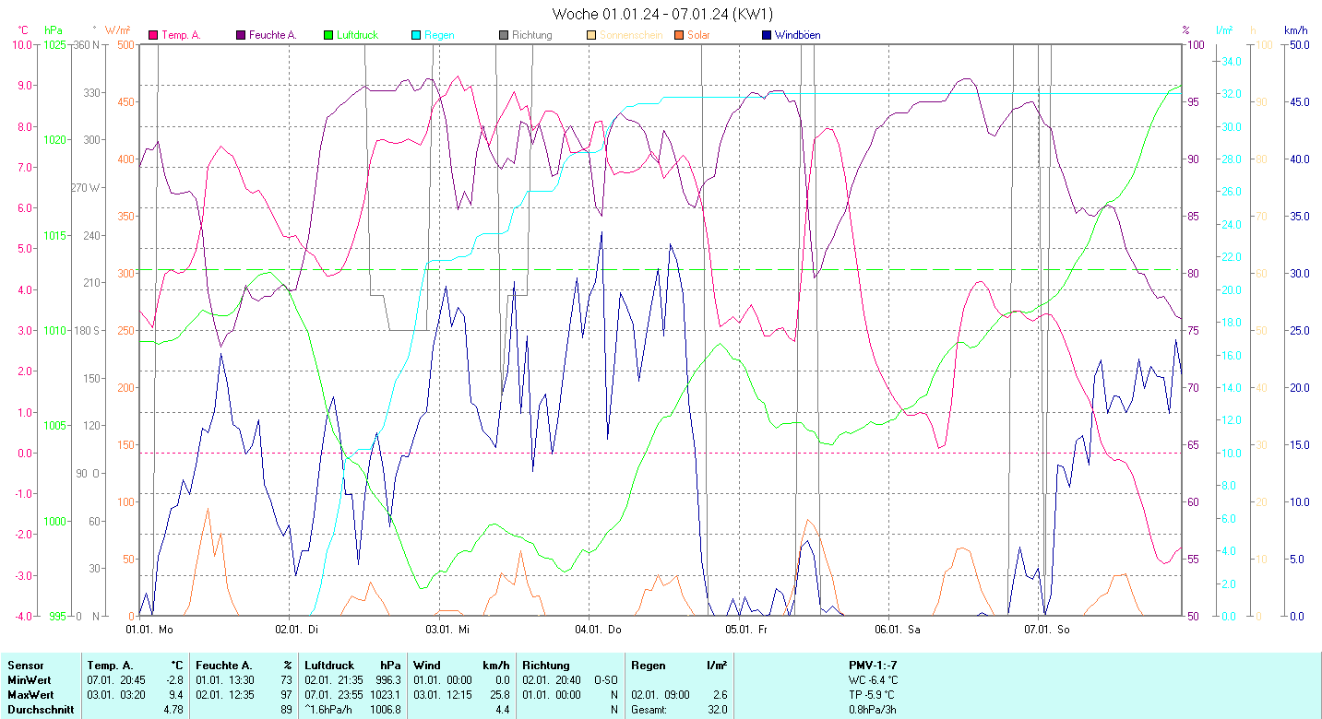Image resolution: width=1322 pixels, height=719 pixels.
Task: Click the 'PMV-1:-7' header
Action: 873,665
